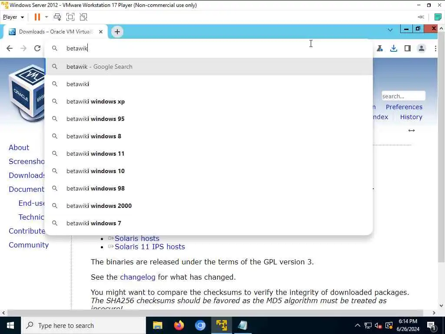445x334 pixels.
Task: Choose suggestion 'betawiki windows xp'
Action: point(209,101)
